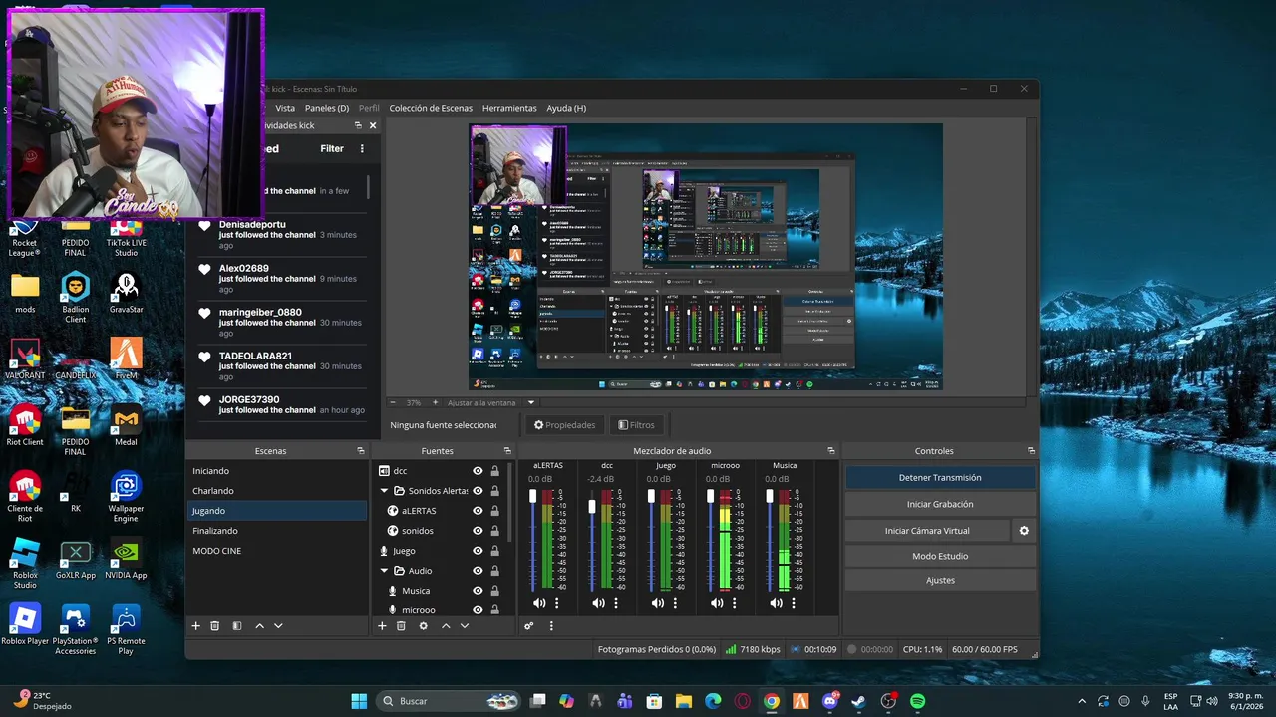Image resolution: width=1276 pixels, height=717 pixels.
Task: Close the kick activities dock with the X icon
Action: click(373, 125)
